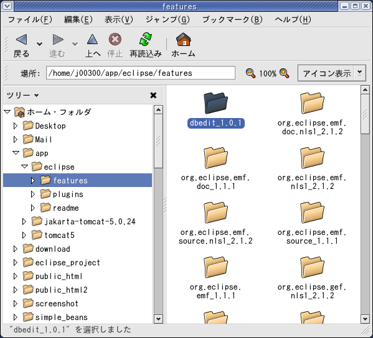Zoom in with the plus magnifier icon
Image resolution: width=373 pixels, height=338 pixels.
(285, 73)
